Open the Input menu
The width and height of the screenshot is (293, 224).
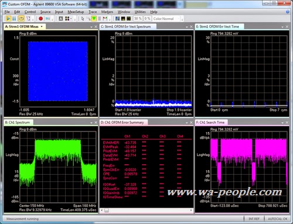coord(59,12)
